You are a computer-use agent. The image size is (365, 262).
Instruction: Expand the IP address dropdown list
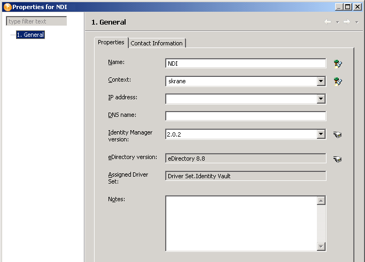click(321, 99)
